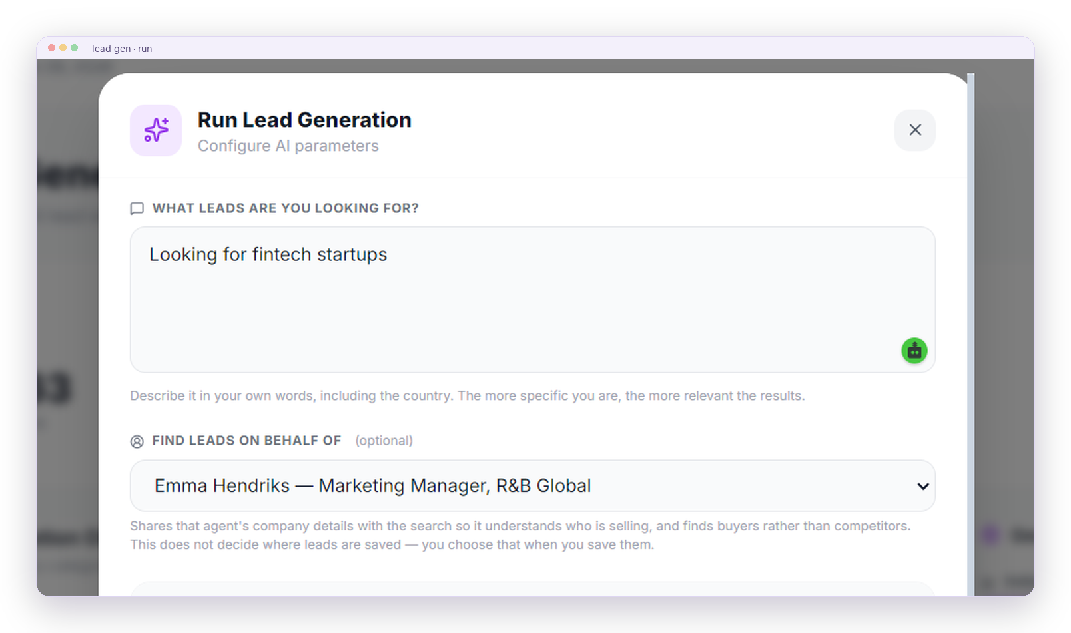The height and width of the screenshot is (633, 1071).
Task: Click the "Shares that agent's company details" note
Action: pyautogui.click(x=520, y=535)
